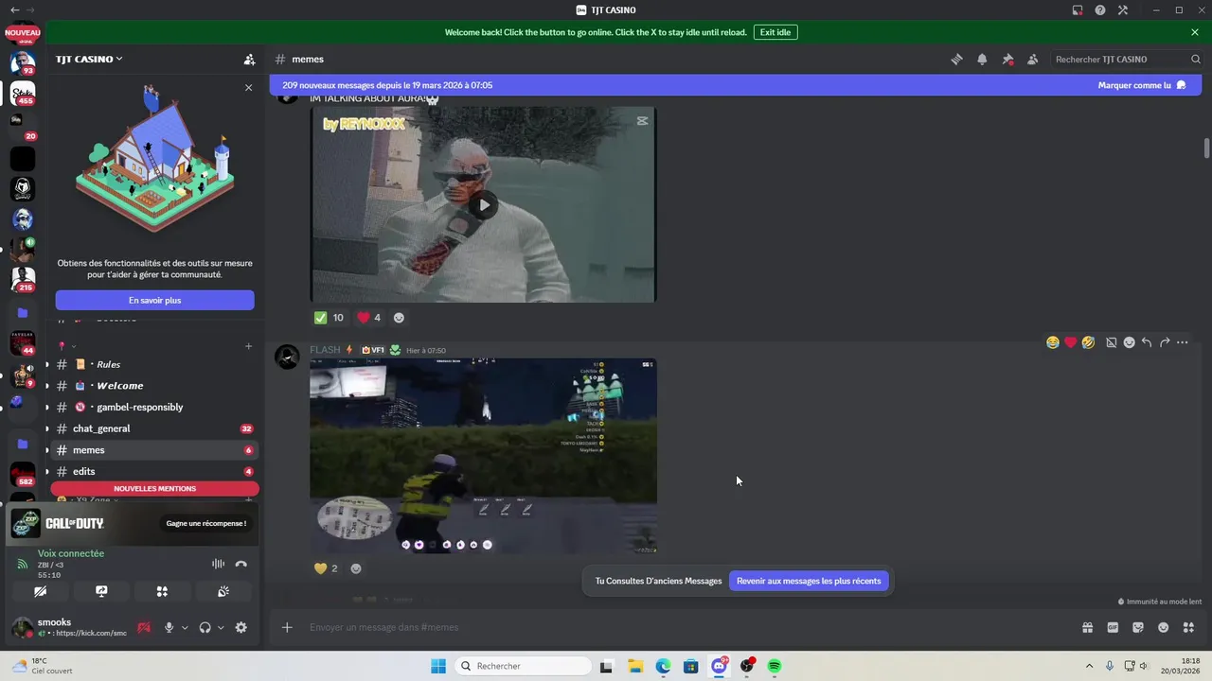The width and height of the screenshot is (1212, 681).
Task: Show pinned messages pin icon
Action: (x=1007, y=59)
